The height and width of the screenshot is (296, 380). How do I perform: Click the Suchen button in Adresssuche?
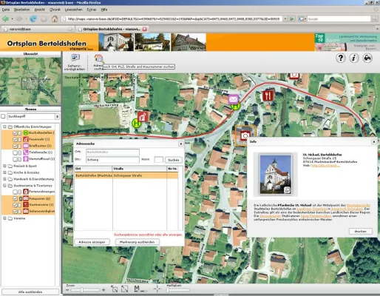click(x=174, y=160)
